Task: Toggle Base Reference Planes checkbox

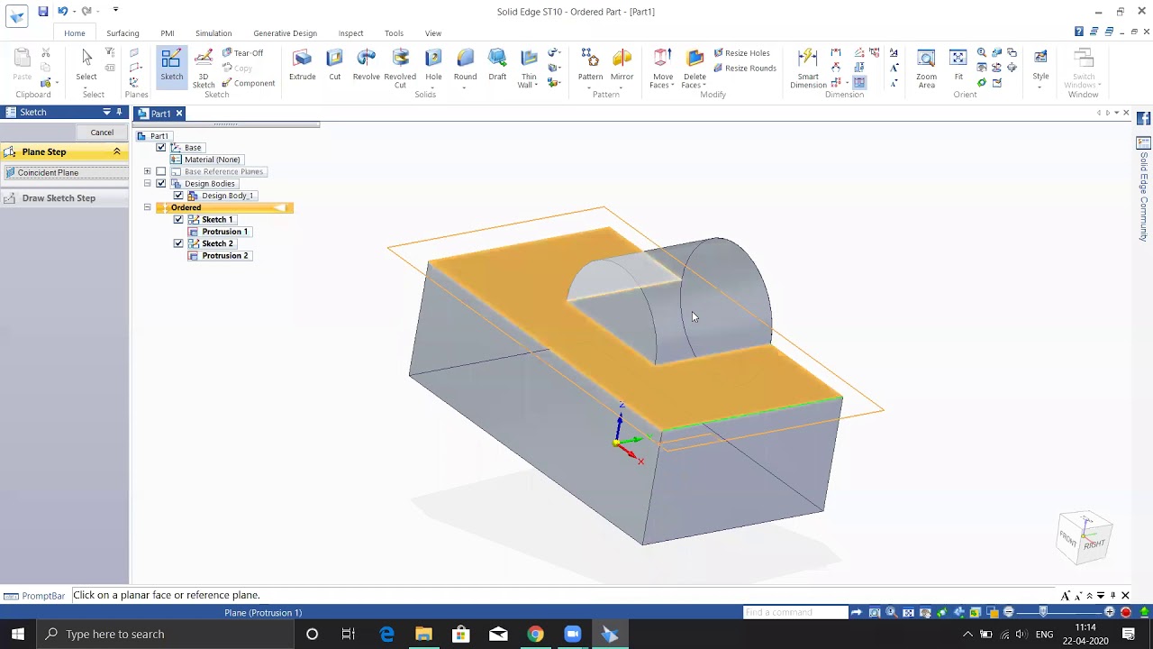Action: (x=161, y=171)
